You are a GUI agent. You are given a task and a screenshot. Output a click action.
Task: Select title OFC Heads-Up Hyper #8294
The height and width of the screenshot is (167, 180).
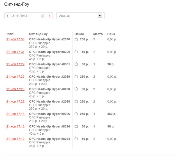(49, 139)
